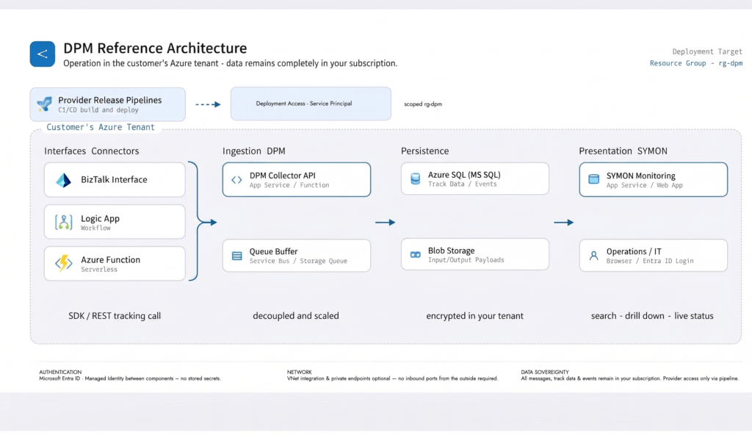Select the Provider Release Pipelines card
Screen dimensions: 752x435
[107, 104]
